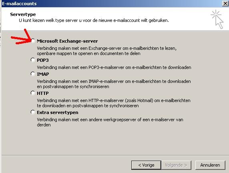Pick the HTTP radio button
The image size is (229, 173).
click(33, 93)
